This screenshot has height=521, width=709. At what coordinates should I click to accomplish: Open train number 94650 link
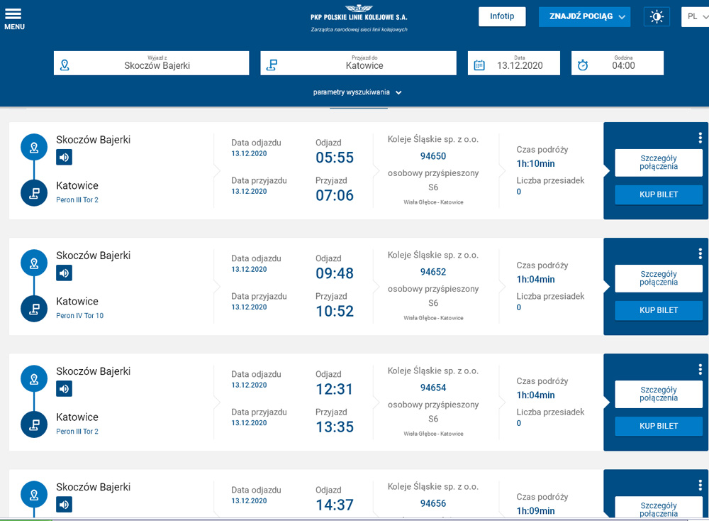click(x=432, y=156)
